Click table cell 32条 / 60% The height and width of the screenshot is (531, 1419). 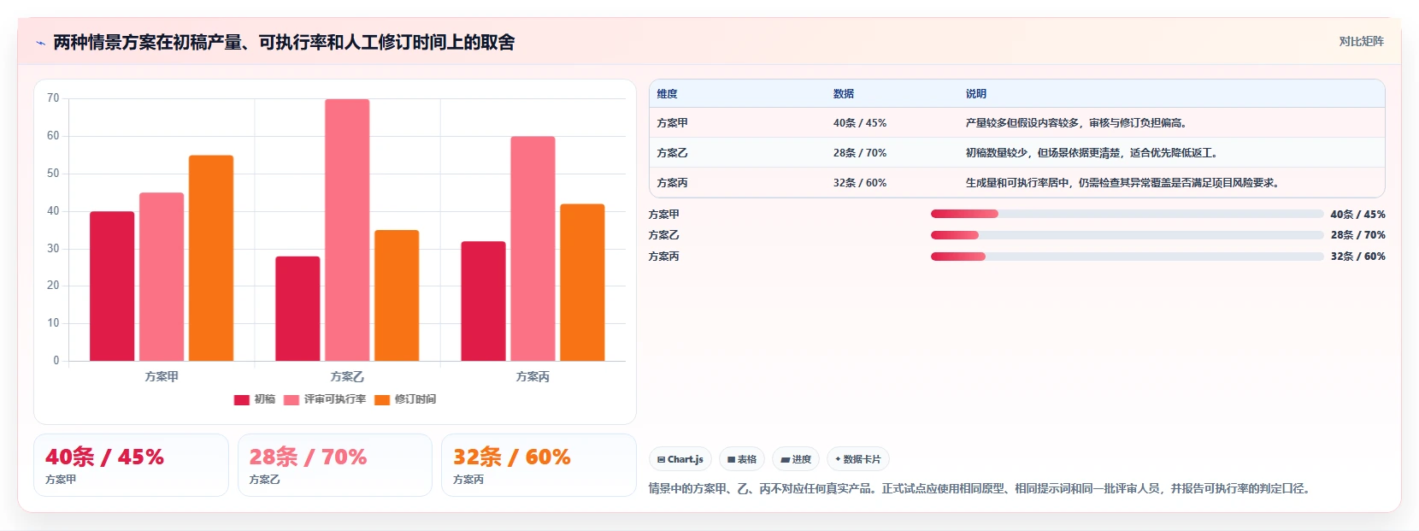point(860,183)
